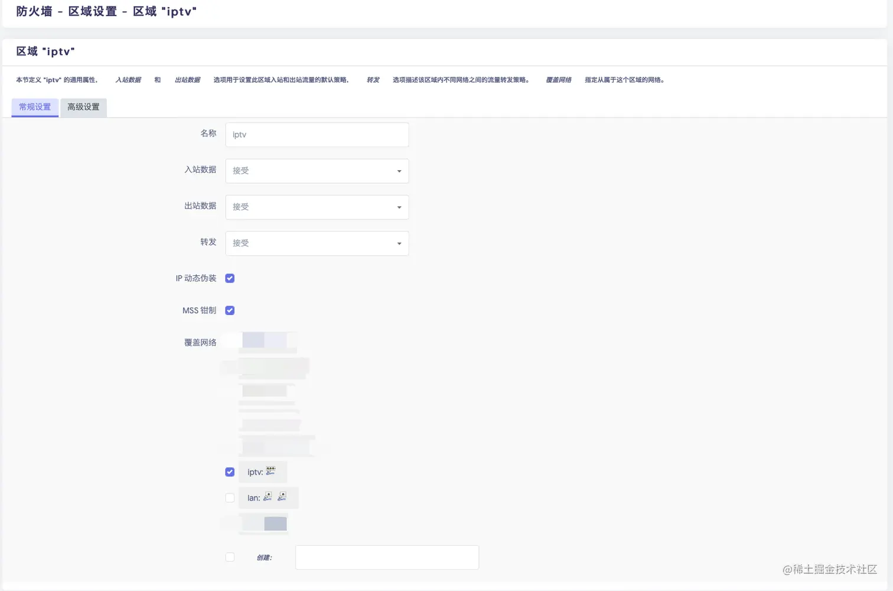Check the 创建 new network checkbox
The image size is (893, 591).
coord(230,557)
